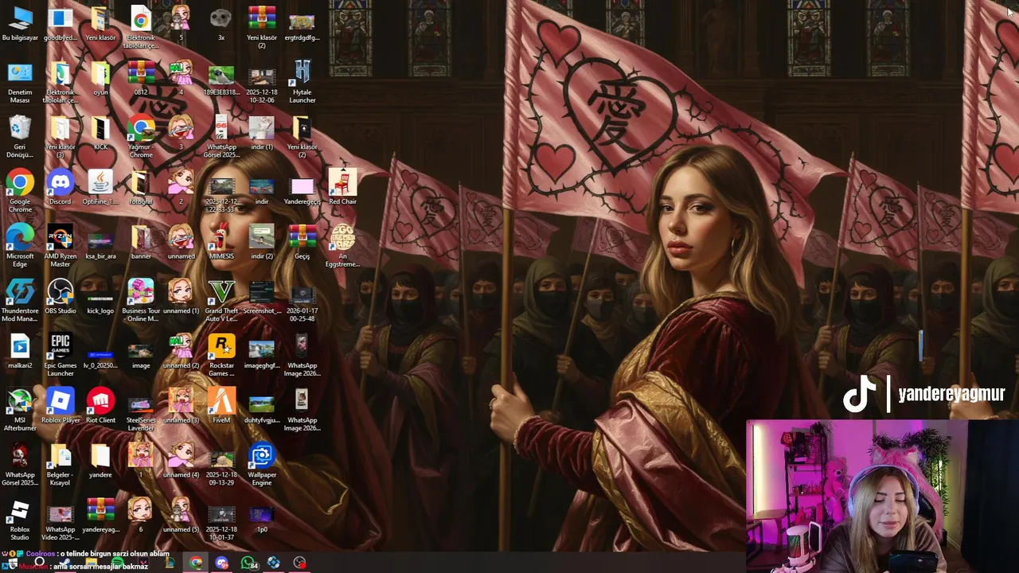Select the goodbyed... file icon
The width and height of the screenshot is (1019, 573).
[61, 24]
